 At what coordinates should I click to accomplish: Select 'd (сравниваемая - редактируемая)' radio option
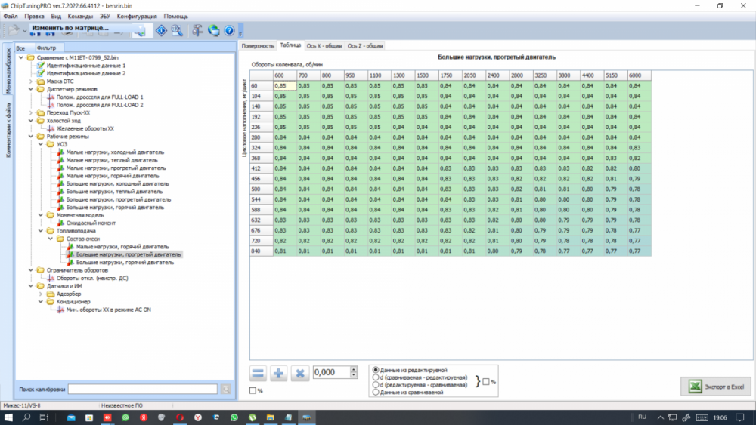tap(376, 377)
